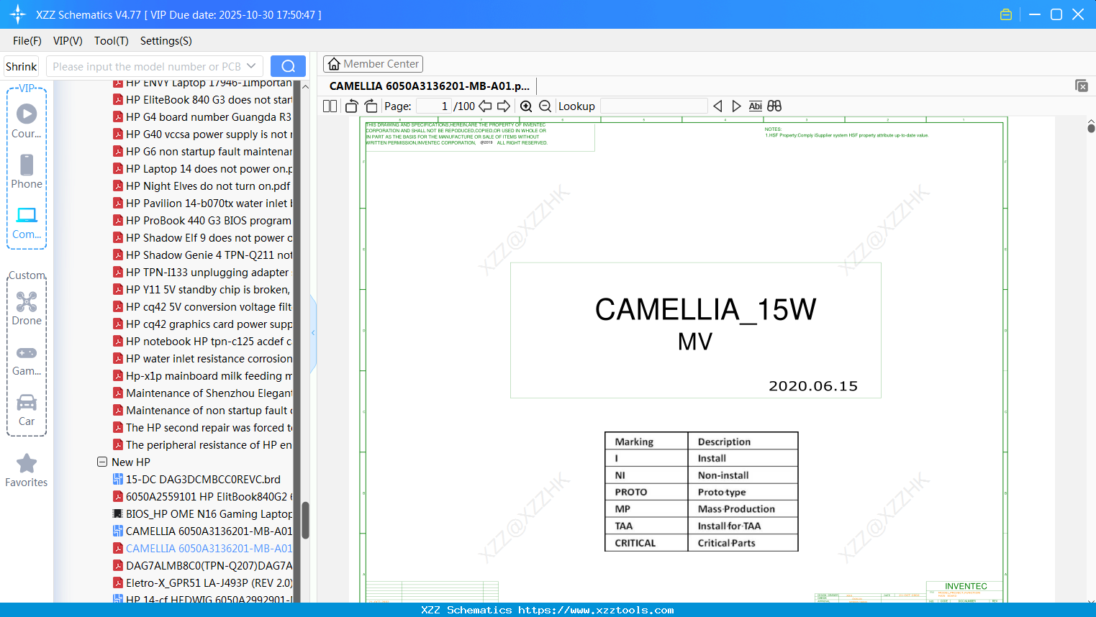
Task: Open HP EliteBook 840 G3 does not start file
Action: (x=203, y=100)
